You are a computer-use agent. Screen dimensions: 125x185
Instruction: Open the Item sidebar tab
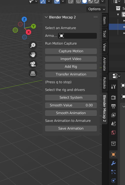pyautogui.click(x=105, y=20)
